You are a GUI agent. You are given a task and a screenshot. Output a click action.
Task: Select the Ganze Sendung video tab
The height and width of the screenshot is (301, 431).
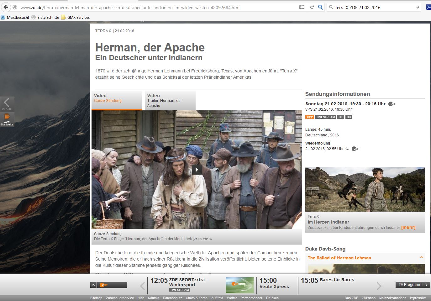point(117,100)
